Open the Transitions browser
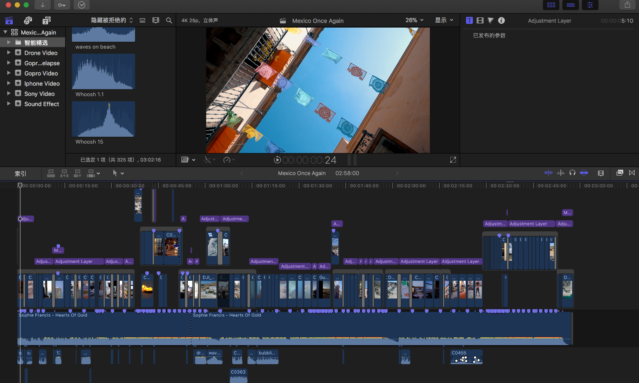This screenshot has width=639, height=383. tap(632, 173)
